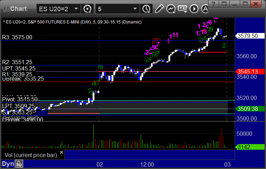
Task: Expand the interval 5 dropdown arrow
Action: 135,9
